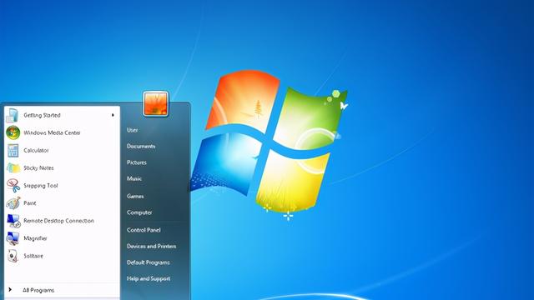
Task: Launch Windows Media Center icon
Action: tap(13, 132)
